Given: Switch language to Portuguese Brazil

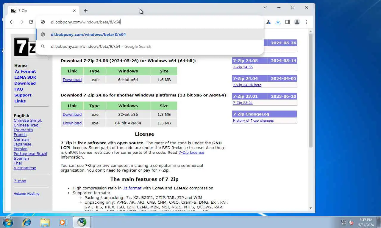Looking at the screenshot, I should (30, 153).
